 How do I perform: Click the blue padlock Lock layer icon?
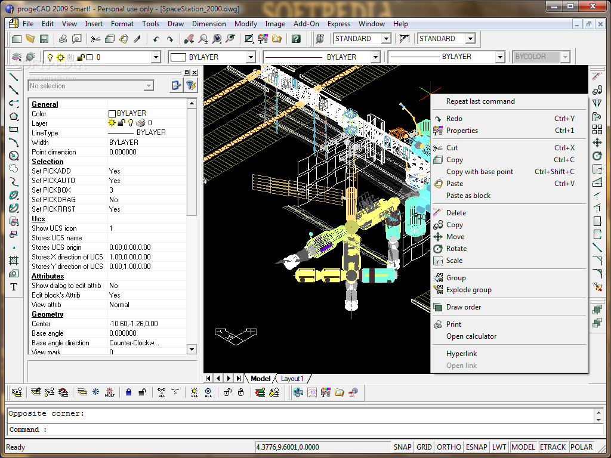tap(129, 392)
